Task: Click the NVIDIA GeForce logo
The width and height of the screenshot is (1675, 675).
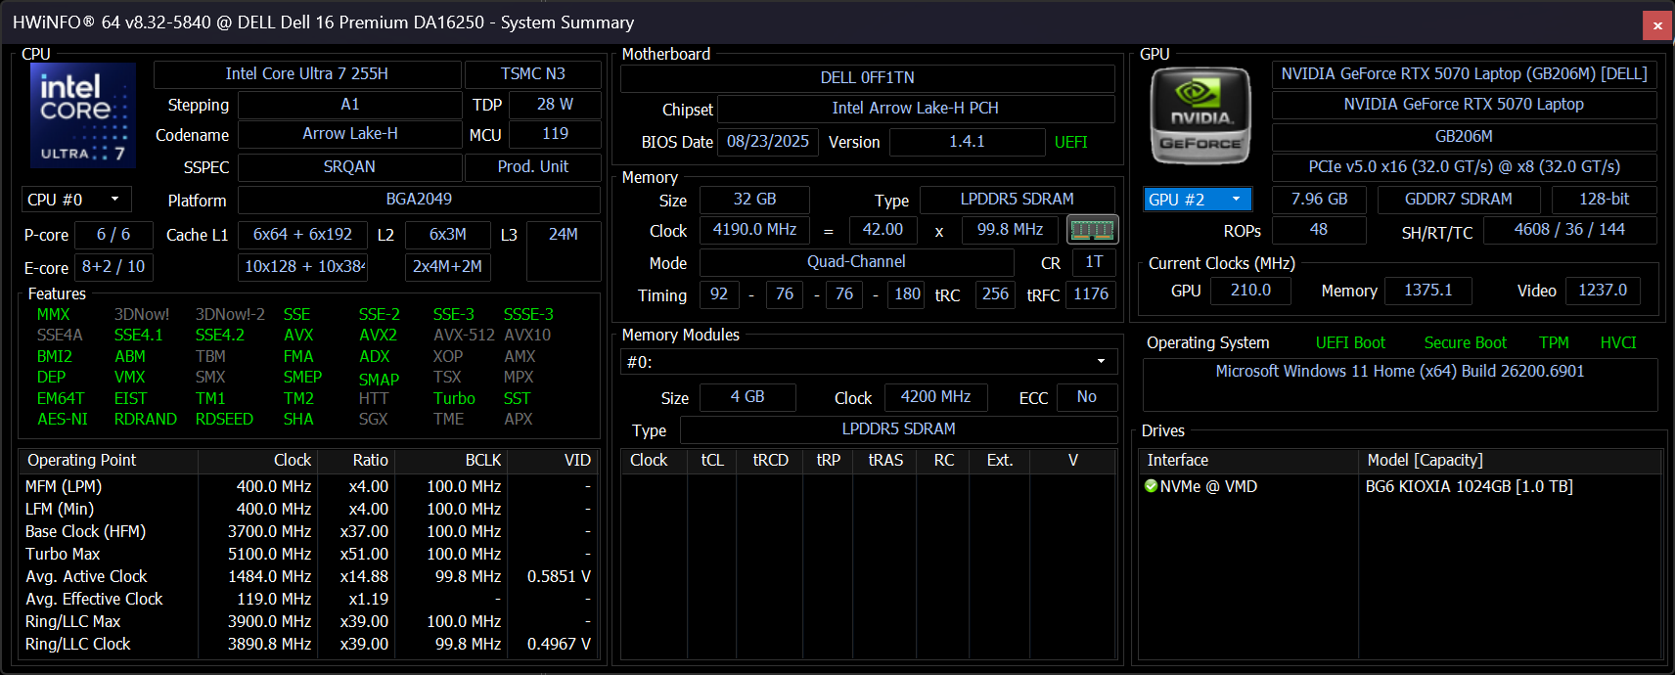Action: pos(1200,115)
